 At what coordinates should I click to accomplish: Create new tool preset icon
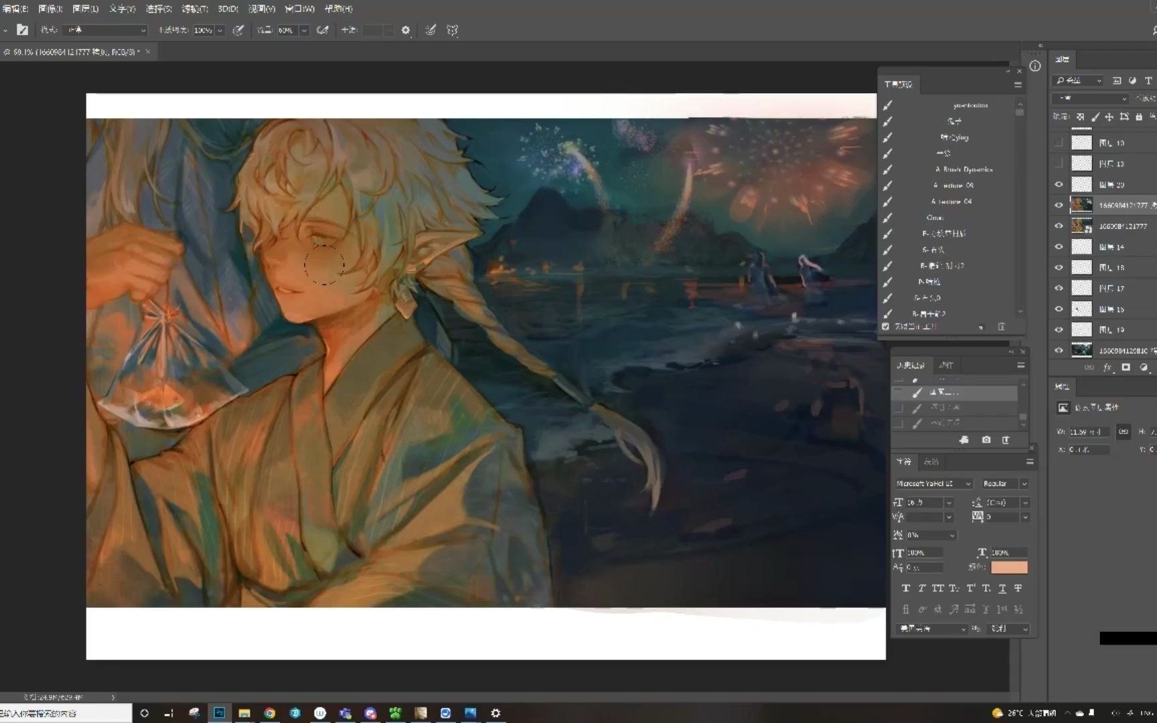981,327
